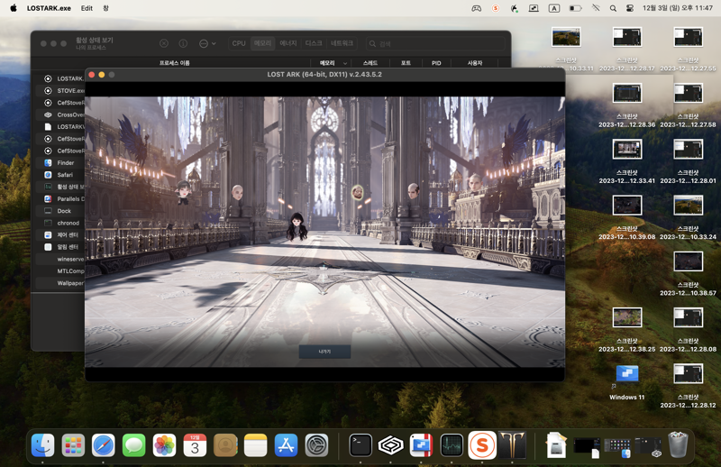The height and width of the screenshot is (467, 721).
Task: Select the CrossOver process row
Action: [x=60, y=114]
